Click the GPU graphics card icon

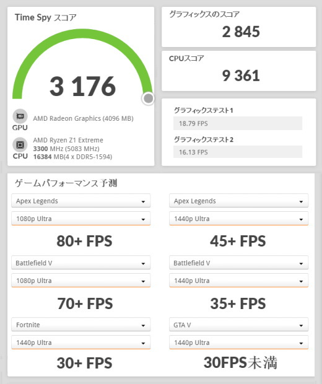tap(20, 116)
